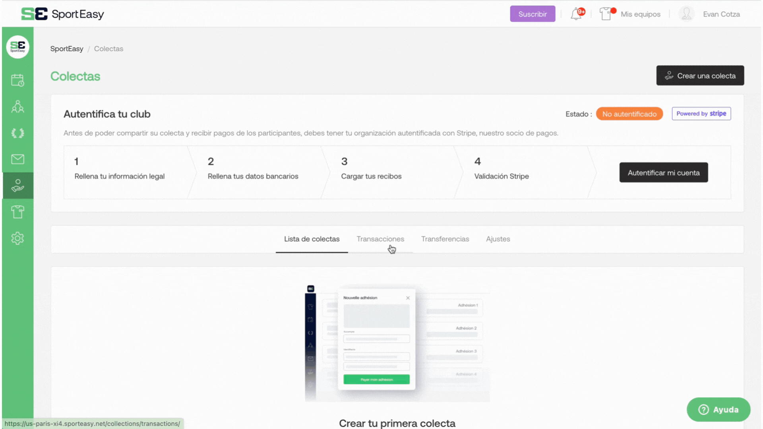Open the club logo in sidebar
Screen dimensions: 763x429
pos(17,47)
